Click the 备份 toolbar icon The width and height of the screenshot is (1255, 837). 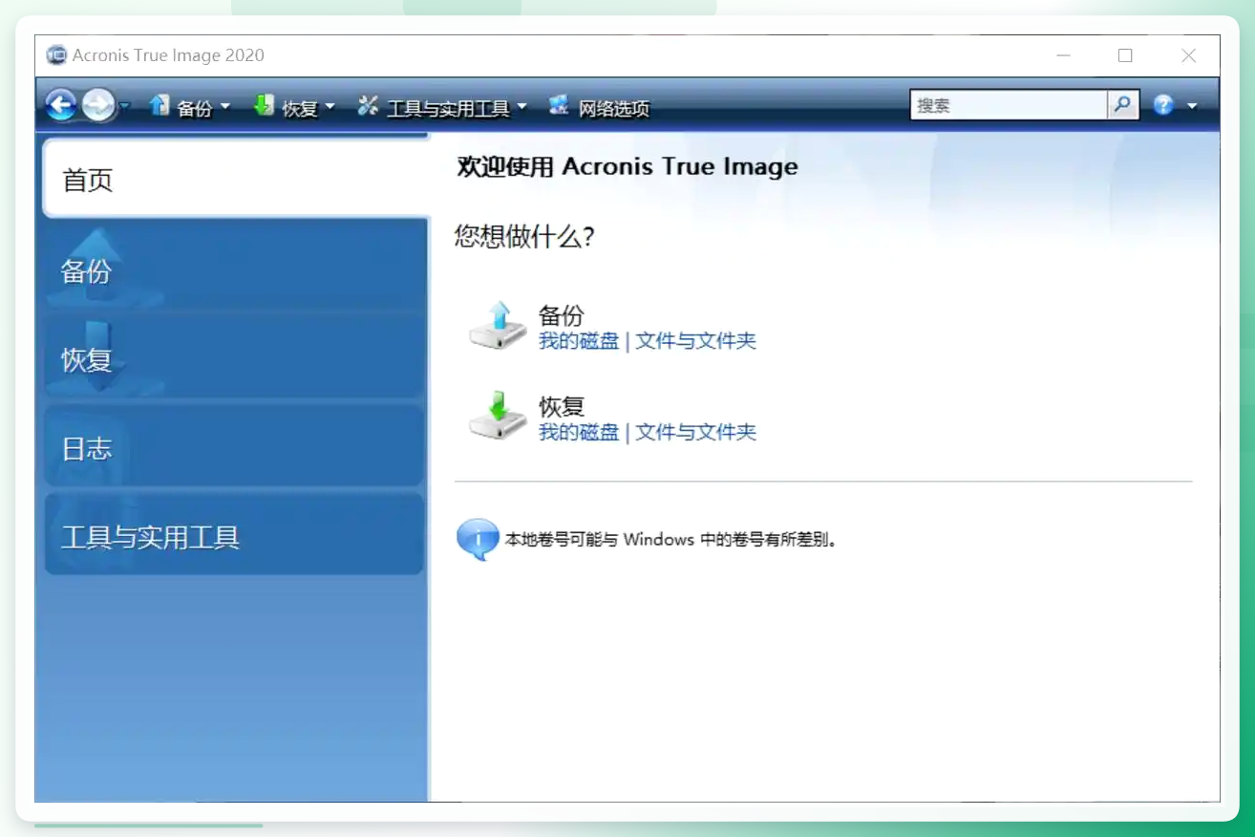click(x=159, y=106)
